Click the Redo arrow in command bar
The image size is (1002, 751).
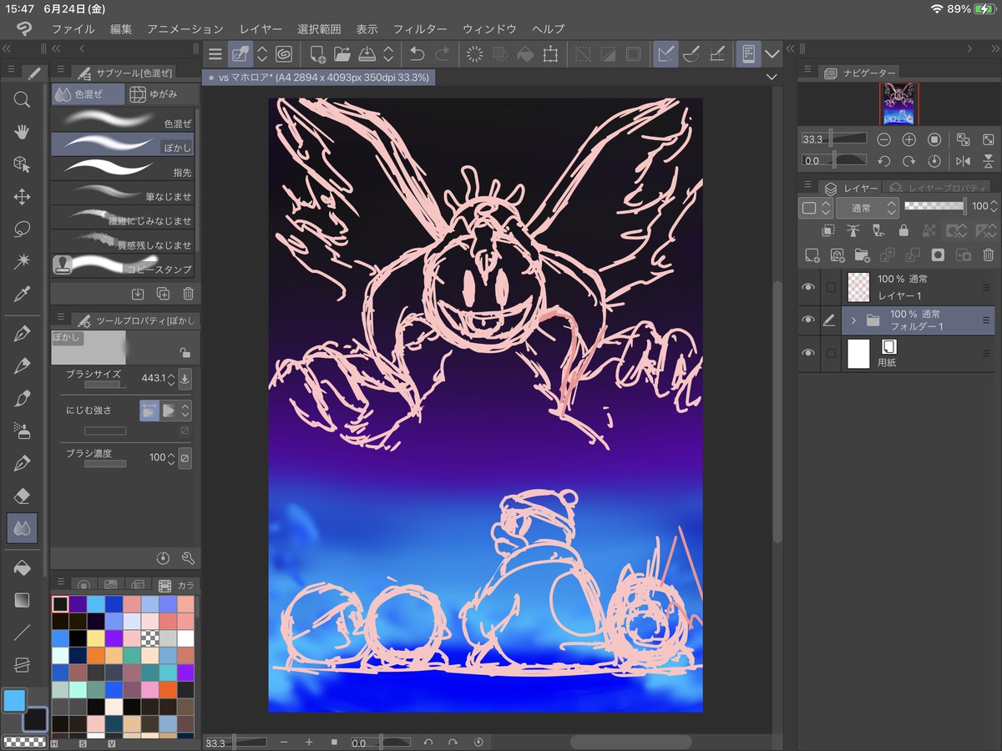[x=442, y=54]
